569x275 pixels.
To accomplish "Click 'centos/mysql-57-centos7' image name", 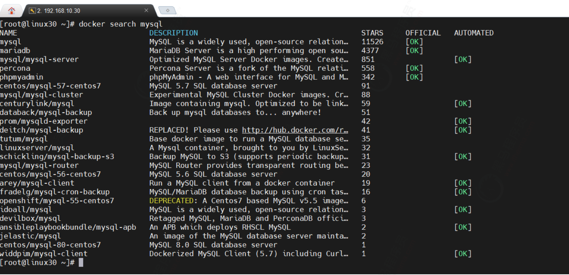I will click(x=50, y=86).
